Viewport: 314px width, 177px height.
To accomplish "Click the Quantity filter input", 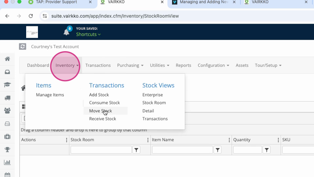I will [x=248, y=150].
